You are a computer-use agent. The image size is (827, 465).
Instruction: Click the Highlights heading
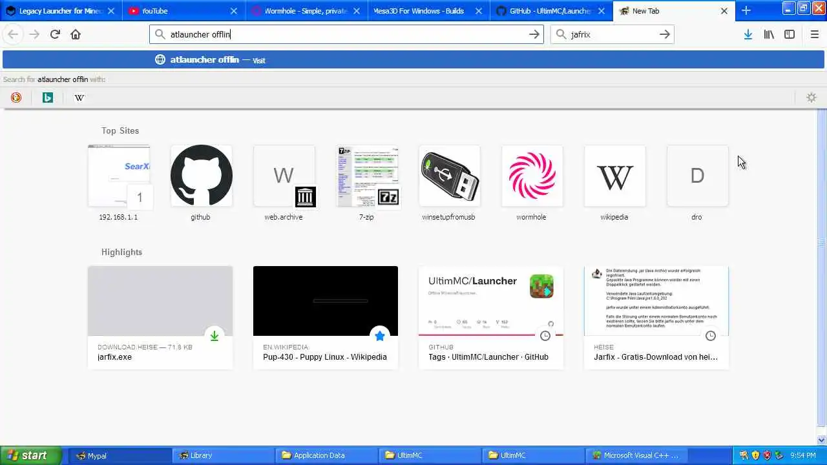pos(121,252)
